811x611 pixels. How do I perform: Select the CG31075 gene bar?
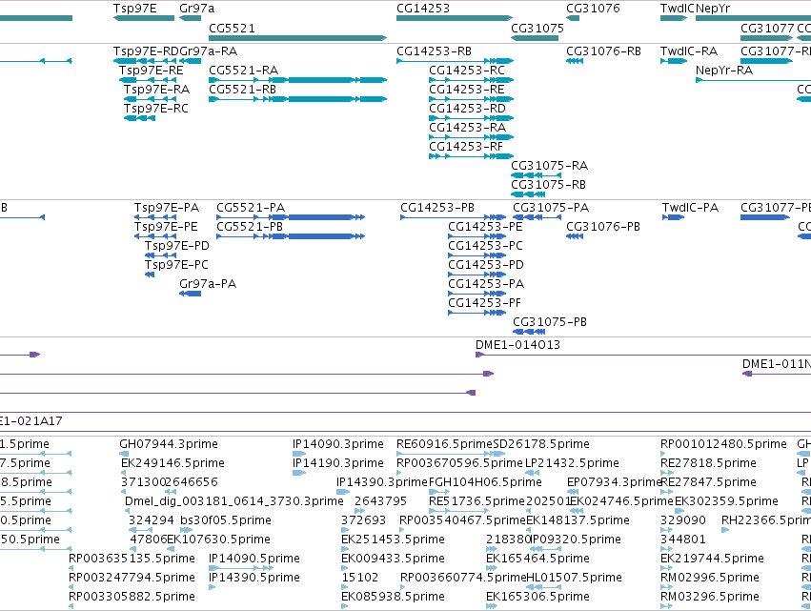535,38
